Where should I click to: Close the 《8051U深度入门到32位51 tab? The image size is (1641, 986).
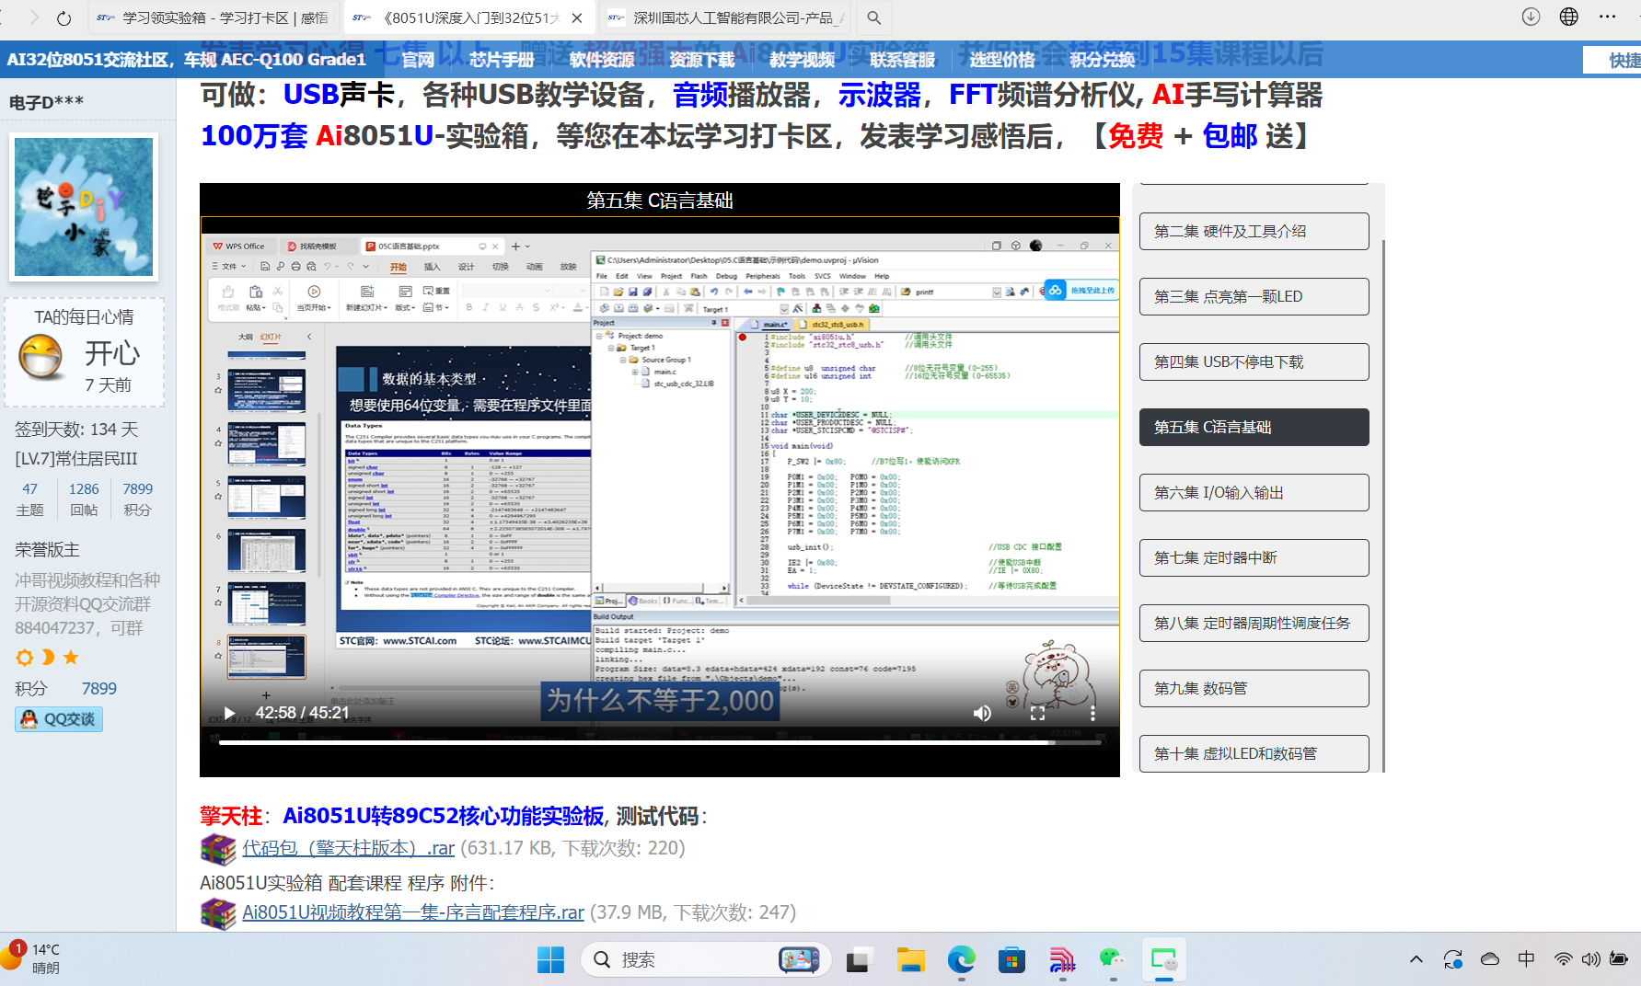577,17
